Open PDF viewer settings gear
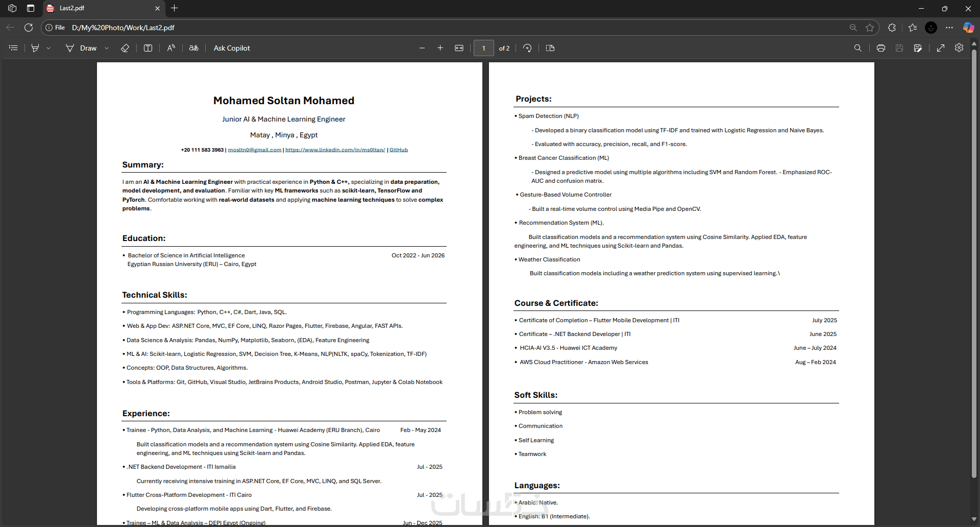This screenshot has height=527, width=980. (959, 47)
